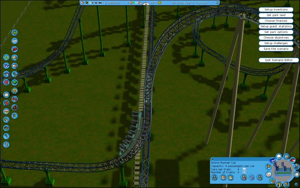This screenshot has width=300, height=188.
Task: Select the white picket fence icon
Action: (x=15, y=41)
